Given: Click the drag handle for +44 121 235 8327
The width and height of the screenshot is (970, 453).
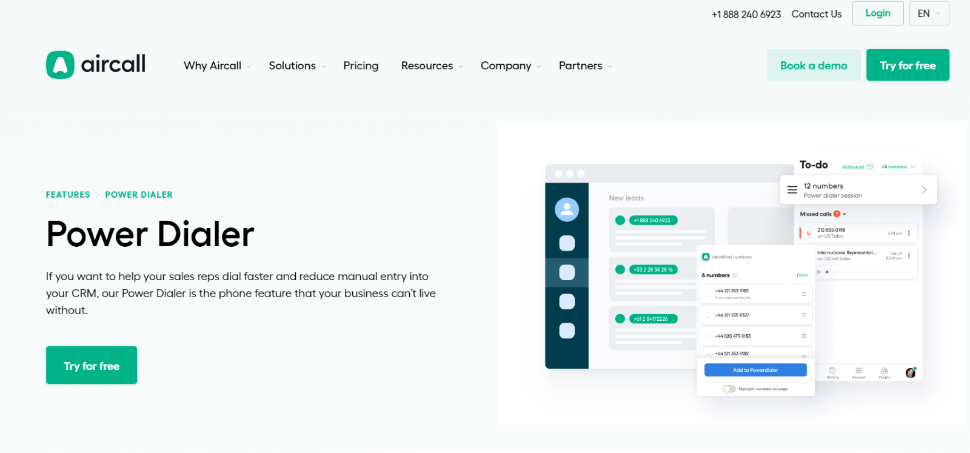Looking at the screenshot, I should [x=804, y=315].
